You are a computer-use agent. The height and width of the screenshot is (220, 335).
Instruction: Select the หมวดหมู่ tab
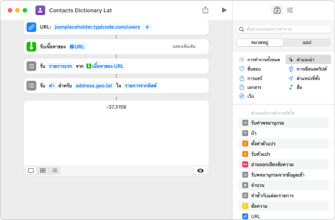point(260,42)
